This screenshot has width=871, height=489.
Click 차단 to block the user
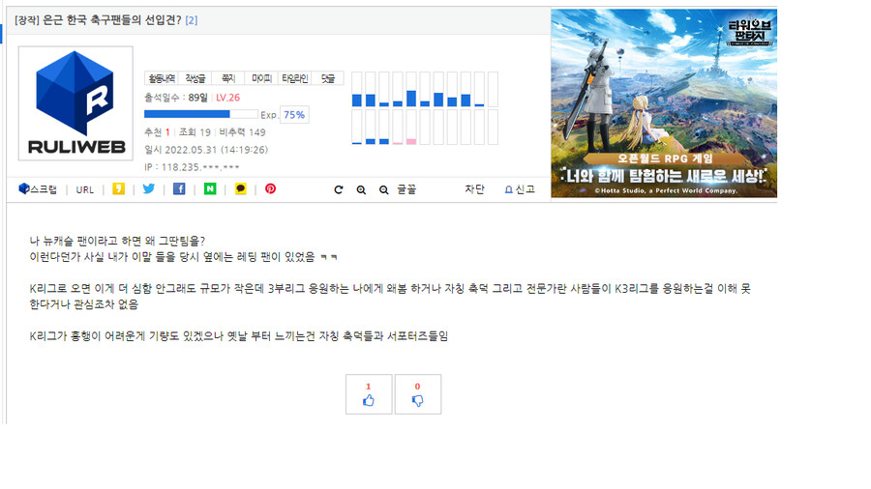[x=474, y=189]
